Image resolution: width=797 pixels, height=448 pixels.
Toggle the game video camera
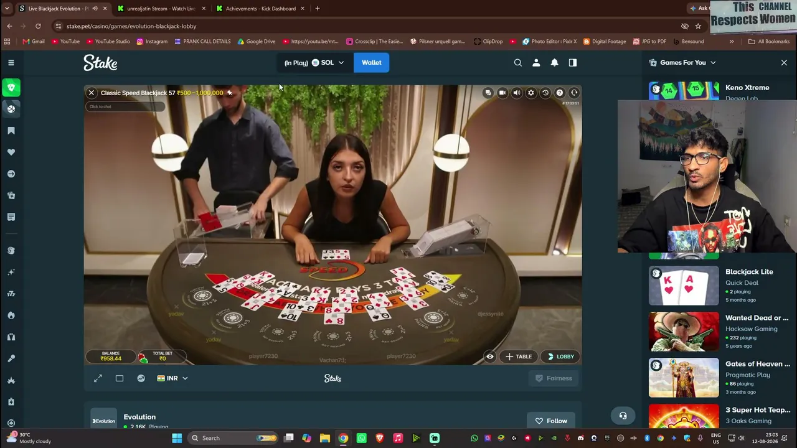click(x=502, y=93)
